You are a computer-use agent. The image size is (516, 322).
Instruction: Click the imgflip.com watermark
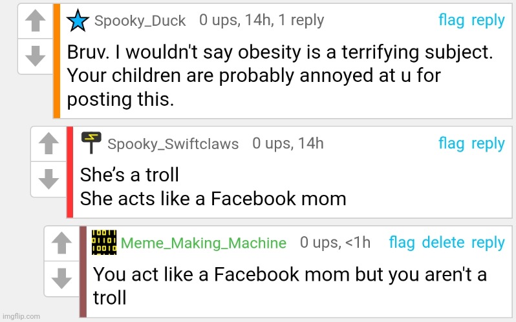coord(21,316)
